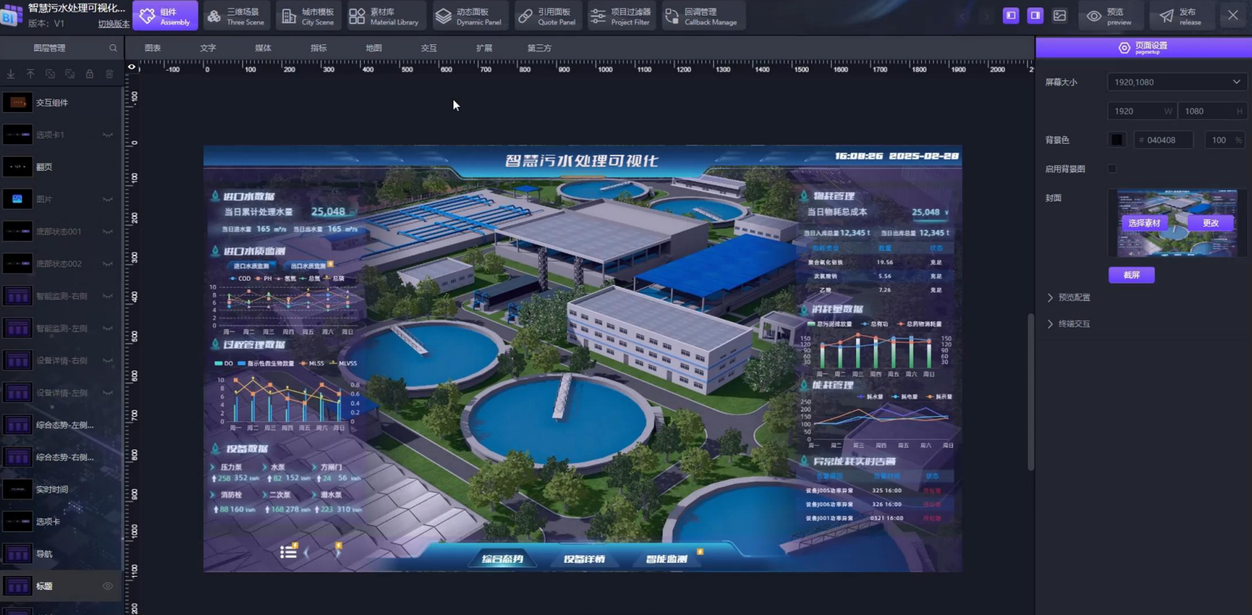Open the 指标 component tab
The image size is (1252, 615).
pos(318,48)
